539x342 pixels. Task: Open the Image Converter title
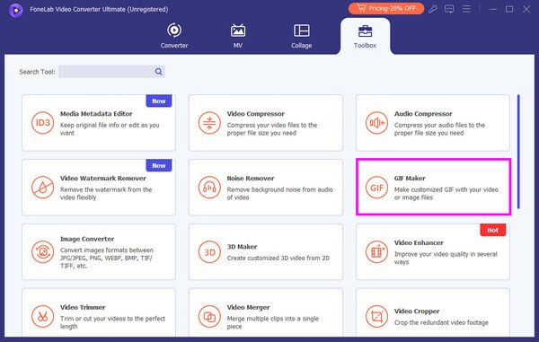click(87, 239)
